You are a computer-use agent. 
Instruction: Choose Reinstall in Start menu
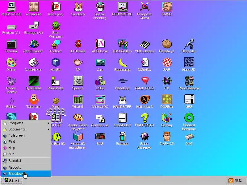(x=26, y=161)
